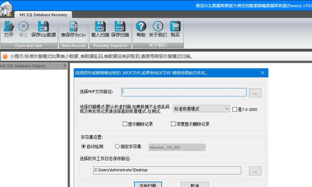Click the pin icon of Database Objects panel
Viewport: 312px width, 187px height.
[65, 66]
